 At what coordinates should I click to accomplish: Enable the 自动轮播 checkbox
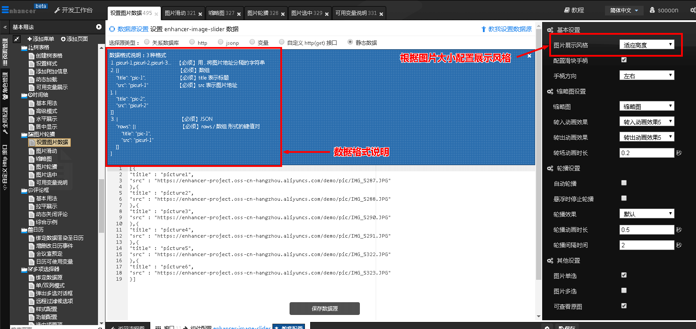coord(624,183)
